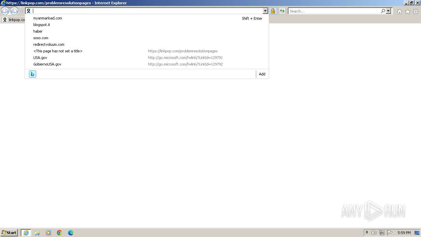Click the Forward navigation arrow
This screenshot has height=237, width=421.
tap(14, 11)
